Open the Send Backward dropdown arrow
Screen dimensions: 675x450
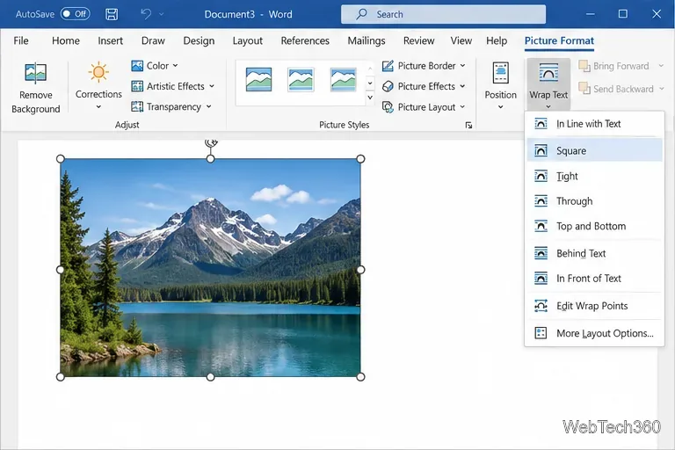click(662, 89)
